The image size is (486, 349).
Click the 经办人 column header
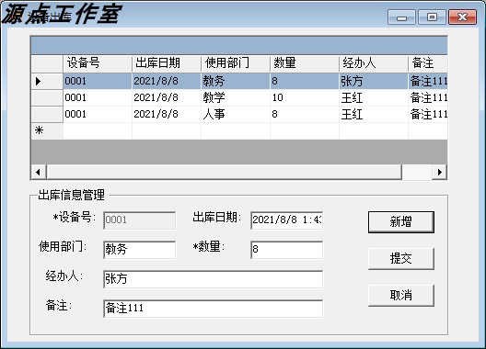pos(374,63)
